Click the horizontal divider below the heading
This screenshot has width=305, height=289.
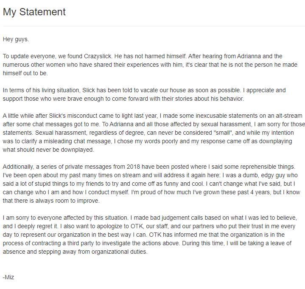(153, 26)
